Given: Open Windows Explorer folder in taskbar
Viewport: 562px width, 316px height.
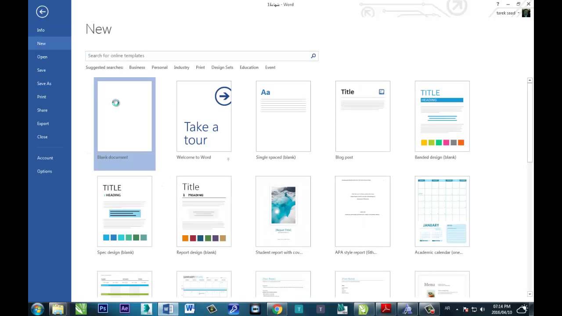Looking at the screenshot, I should (58, 309).
